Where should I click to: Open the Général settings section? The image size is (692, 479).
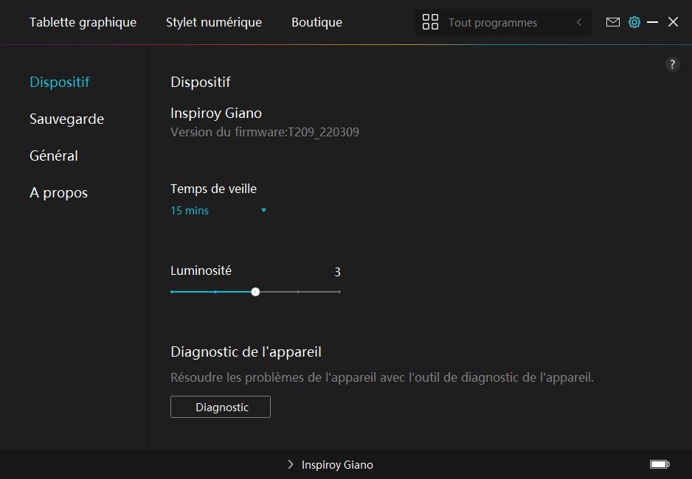[54, 155]
